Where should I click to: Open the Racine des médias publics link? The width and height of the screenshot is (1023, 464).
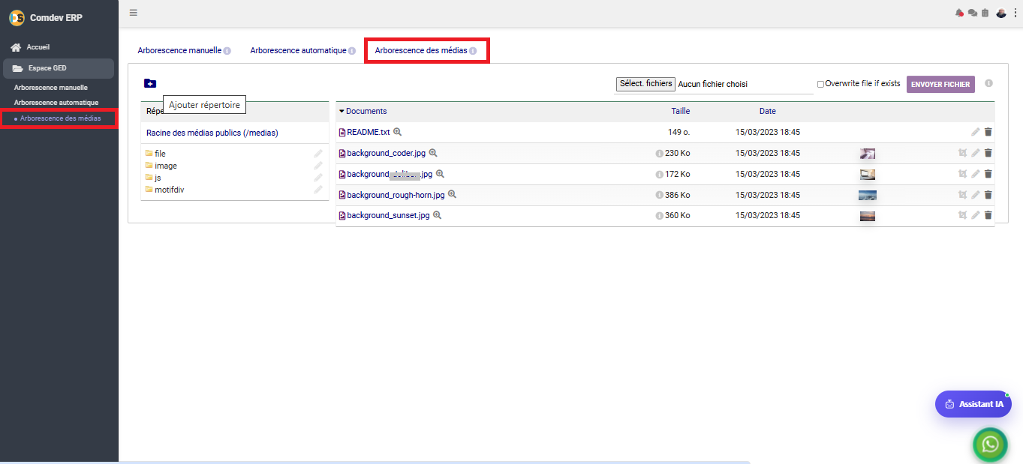point(212,133)
